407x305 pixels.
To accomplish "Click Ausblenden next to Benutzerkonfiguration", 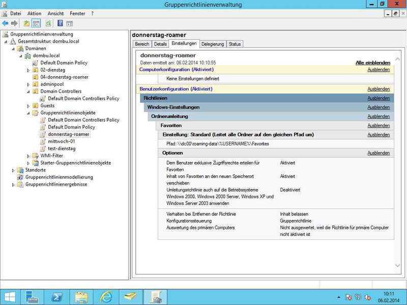I will tap(379, 89).
